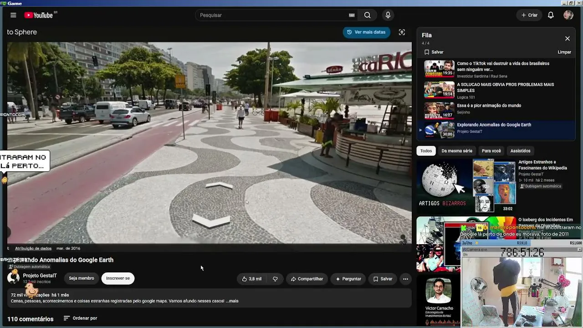The width and height of the screenshot is (583, 328).
Task: Open the Criar create menu
Action: coord(529,15)
